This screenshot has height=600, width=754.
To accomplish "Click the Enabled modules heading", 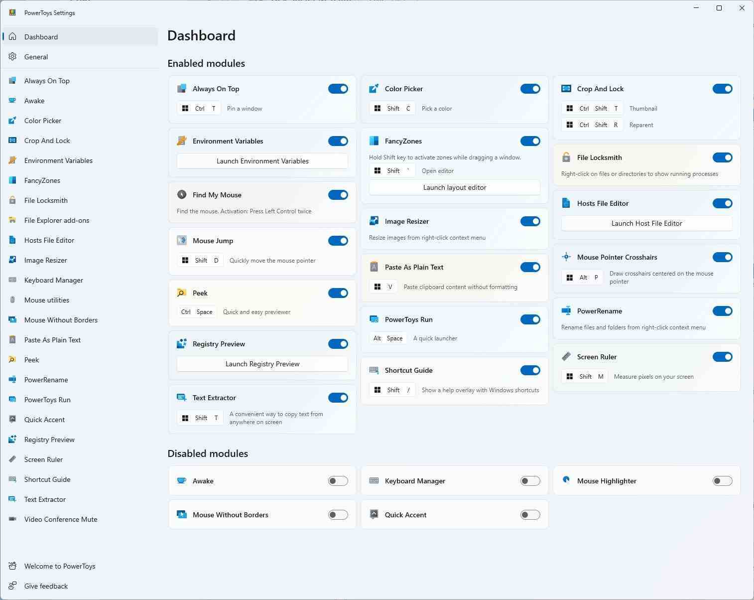I will pos(206,63).
